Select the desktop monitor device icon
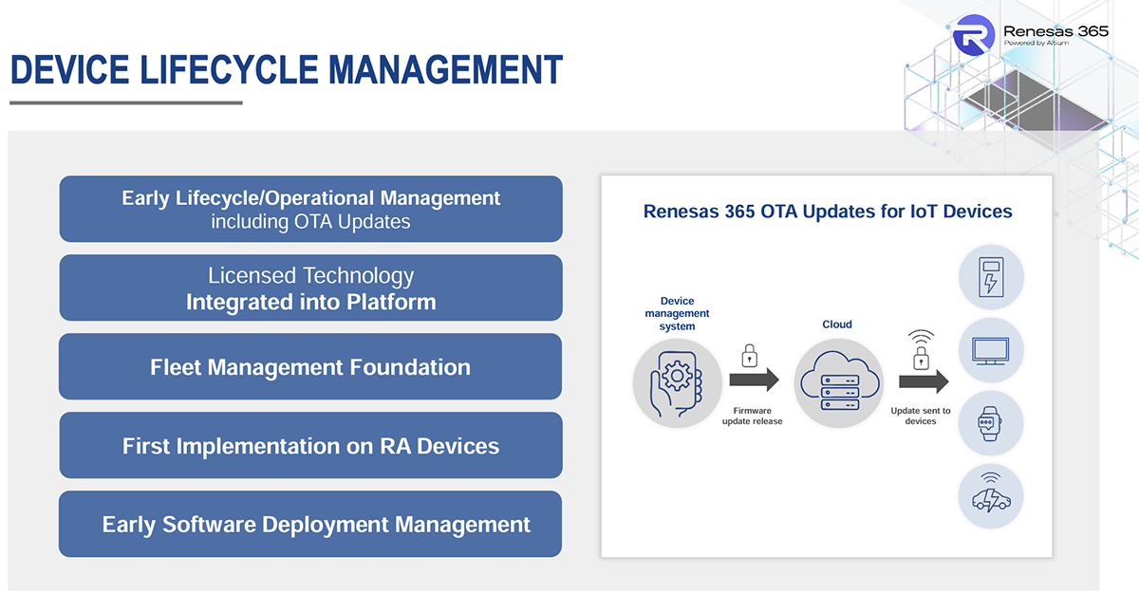Viewport: 1139px width, 593px height. point(991,350)
